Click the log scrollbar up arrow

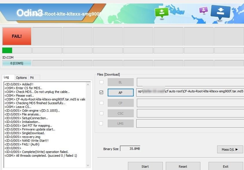tap(88, 85)
